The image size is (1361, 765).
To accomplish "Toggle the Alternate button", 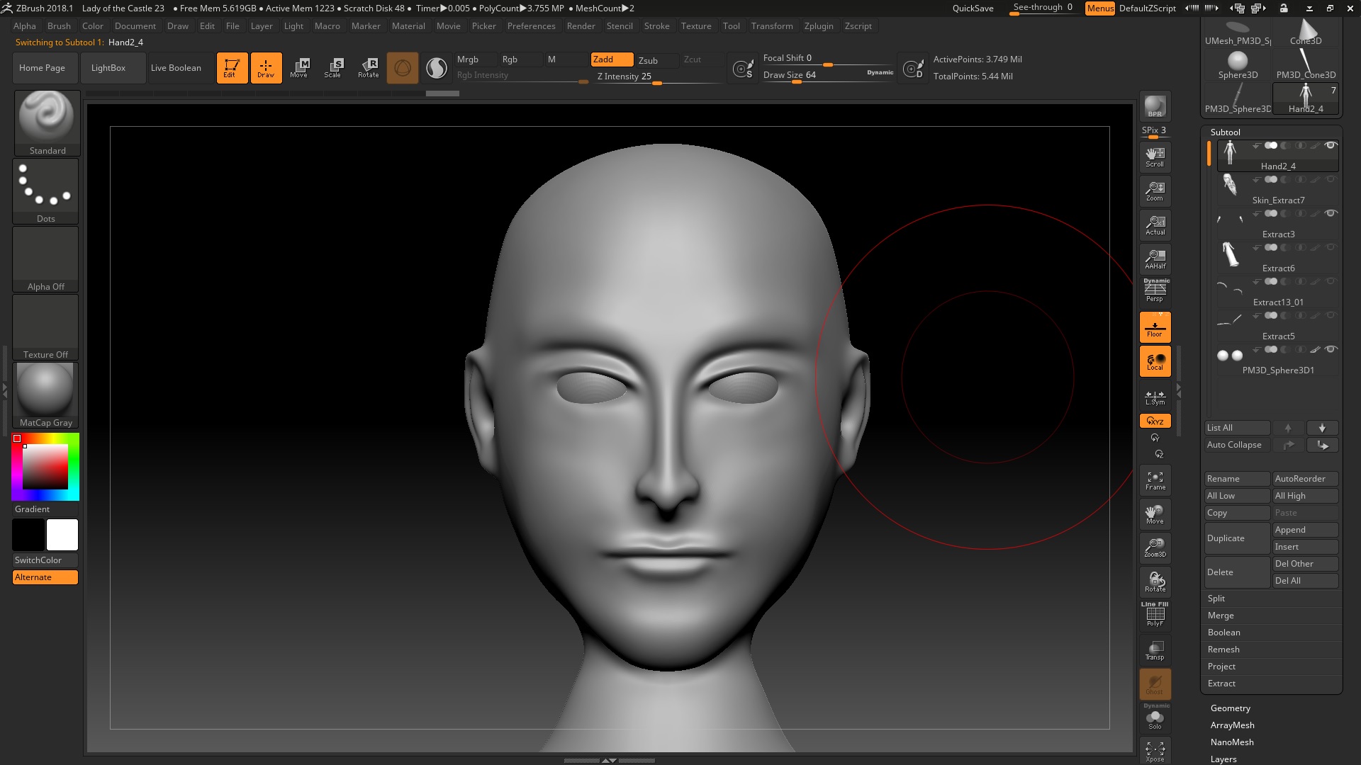I will tap(45, 577).
